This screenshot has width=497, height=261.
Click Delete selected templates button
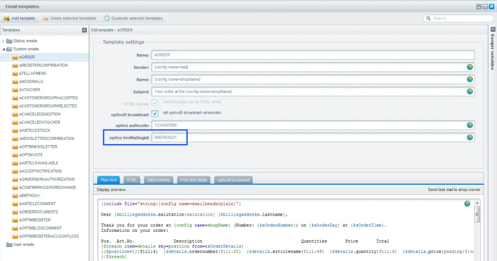(x=70, y=18)
